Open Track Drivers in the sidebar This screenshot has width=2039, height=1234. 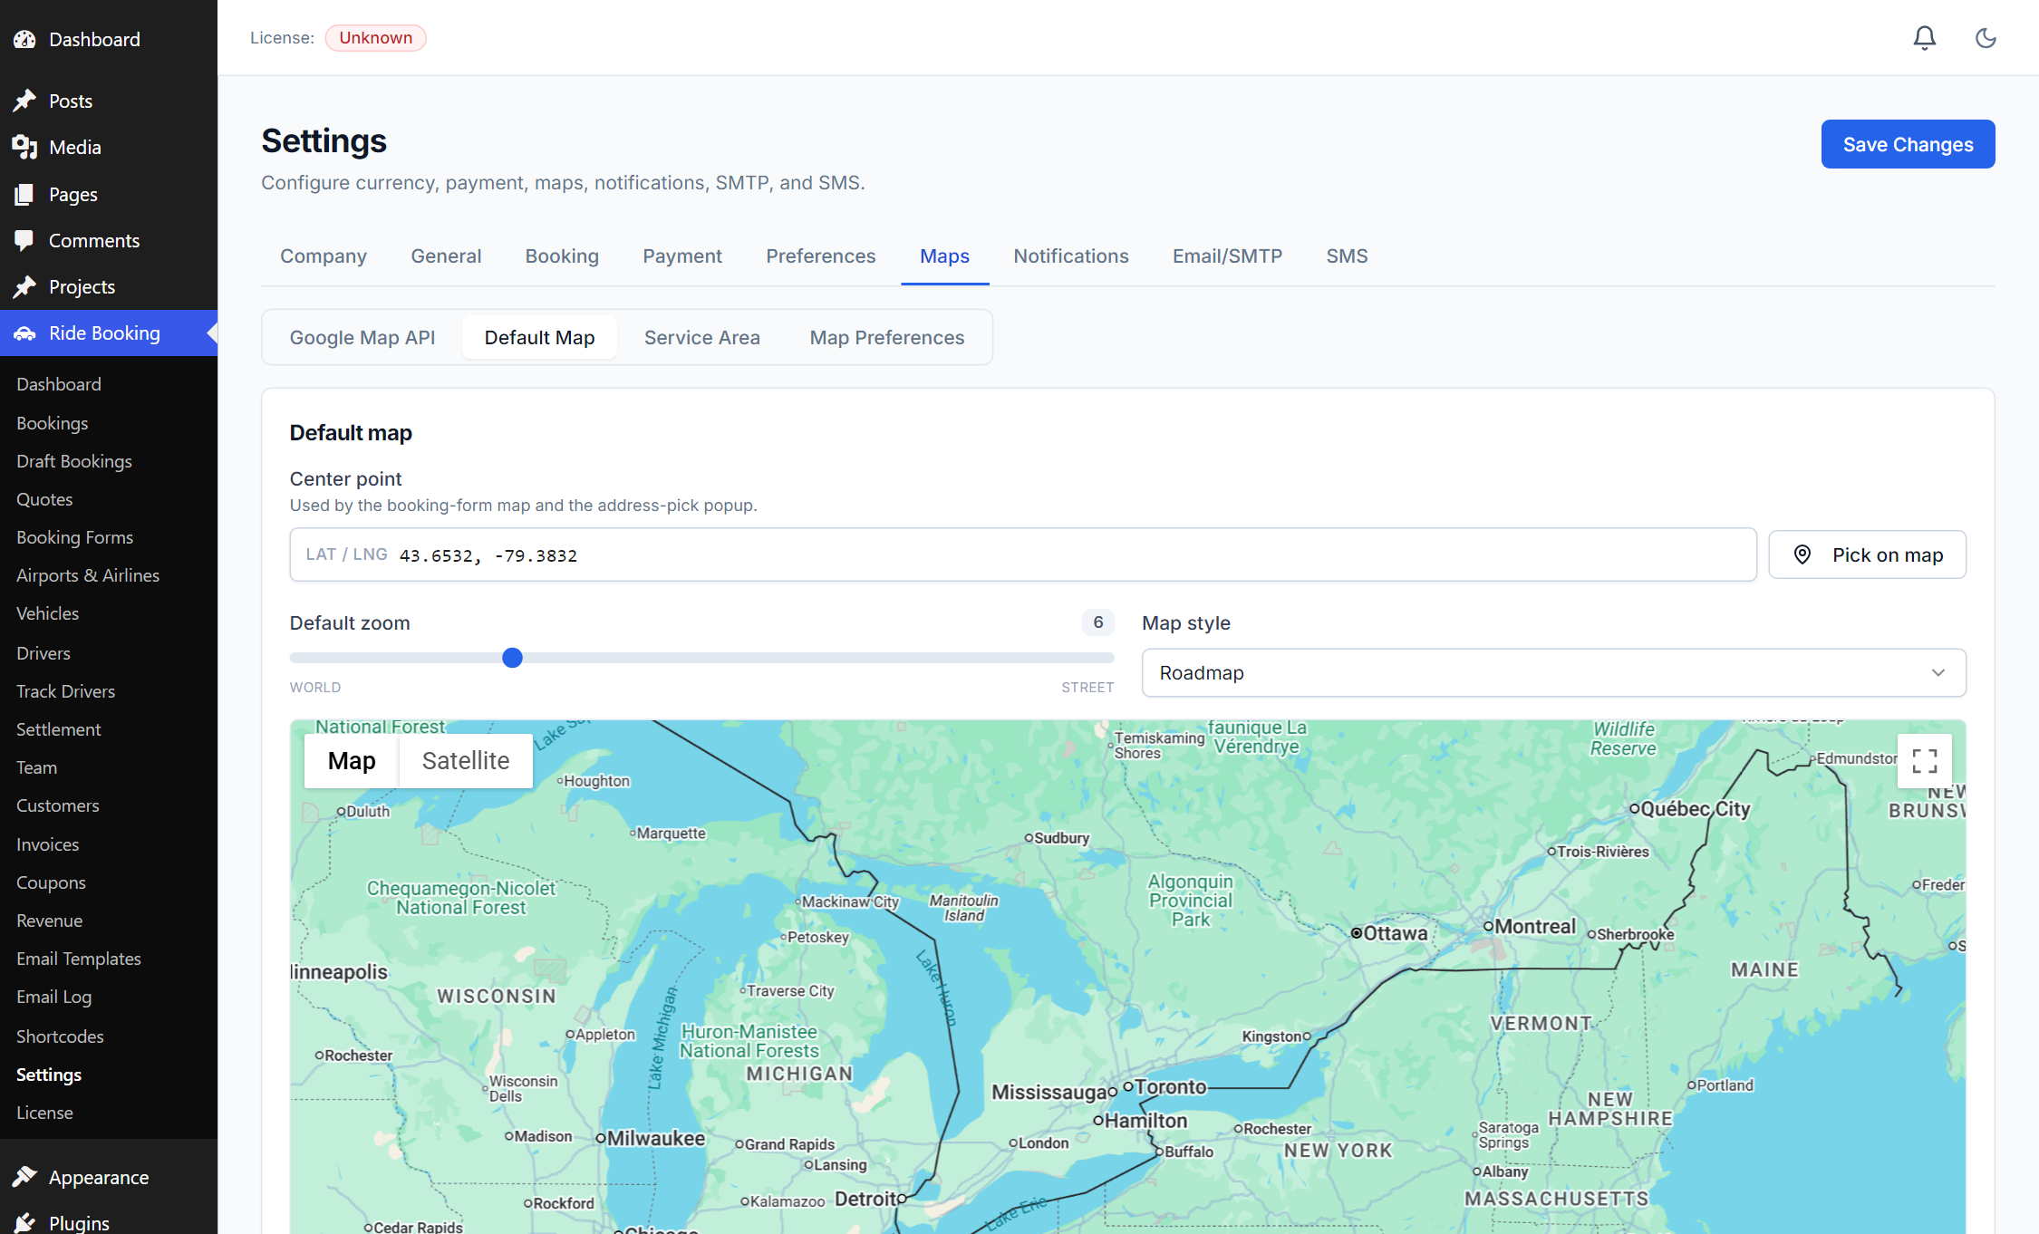coord(65,691)
